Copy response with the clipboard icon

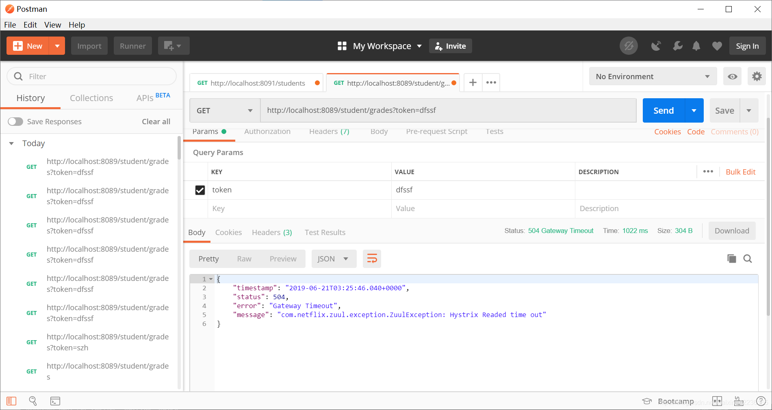[x=731, y=259]
